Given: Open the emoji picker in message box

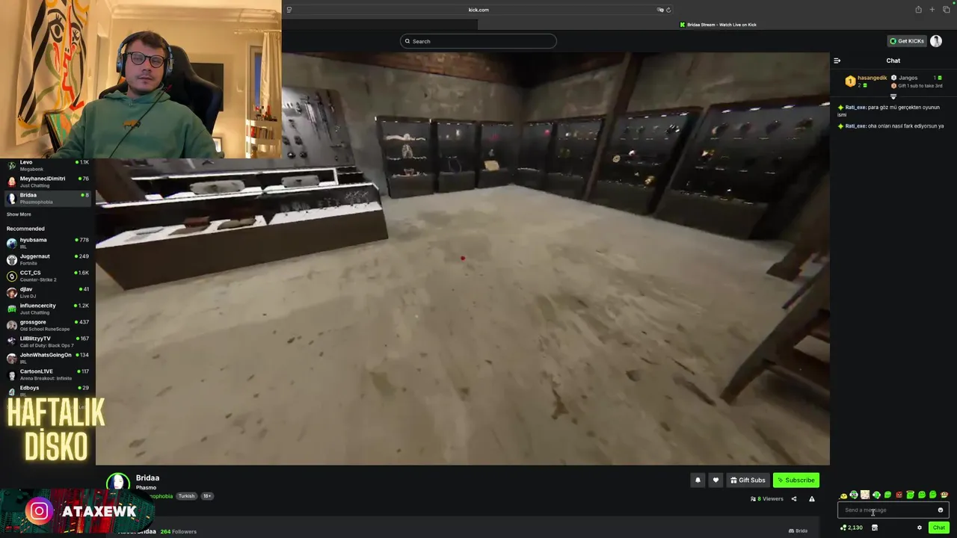Looking at the screenshot, I should point(941,510).
